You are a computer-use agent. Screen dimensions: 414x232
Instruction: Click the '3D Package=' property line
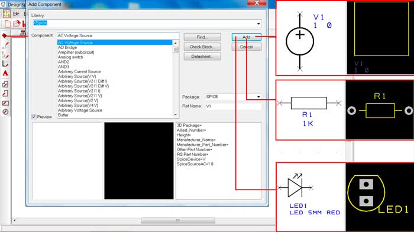point(189,126)
